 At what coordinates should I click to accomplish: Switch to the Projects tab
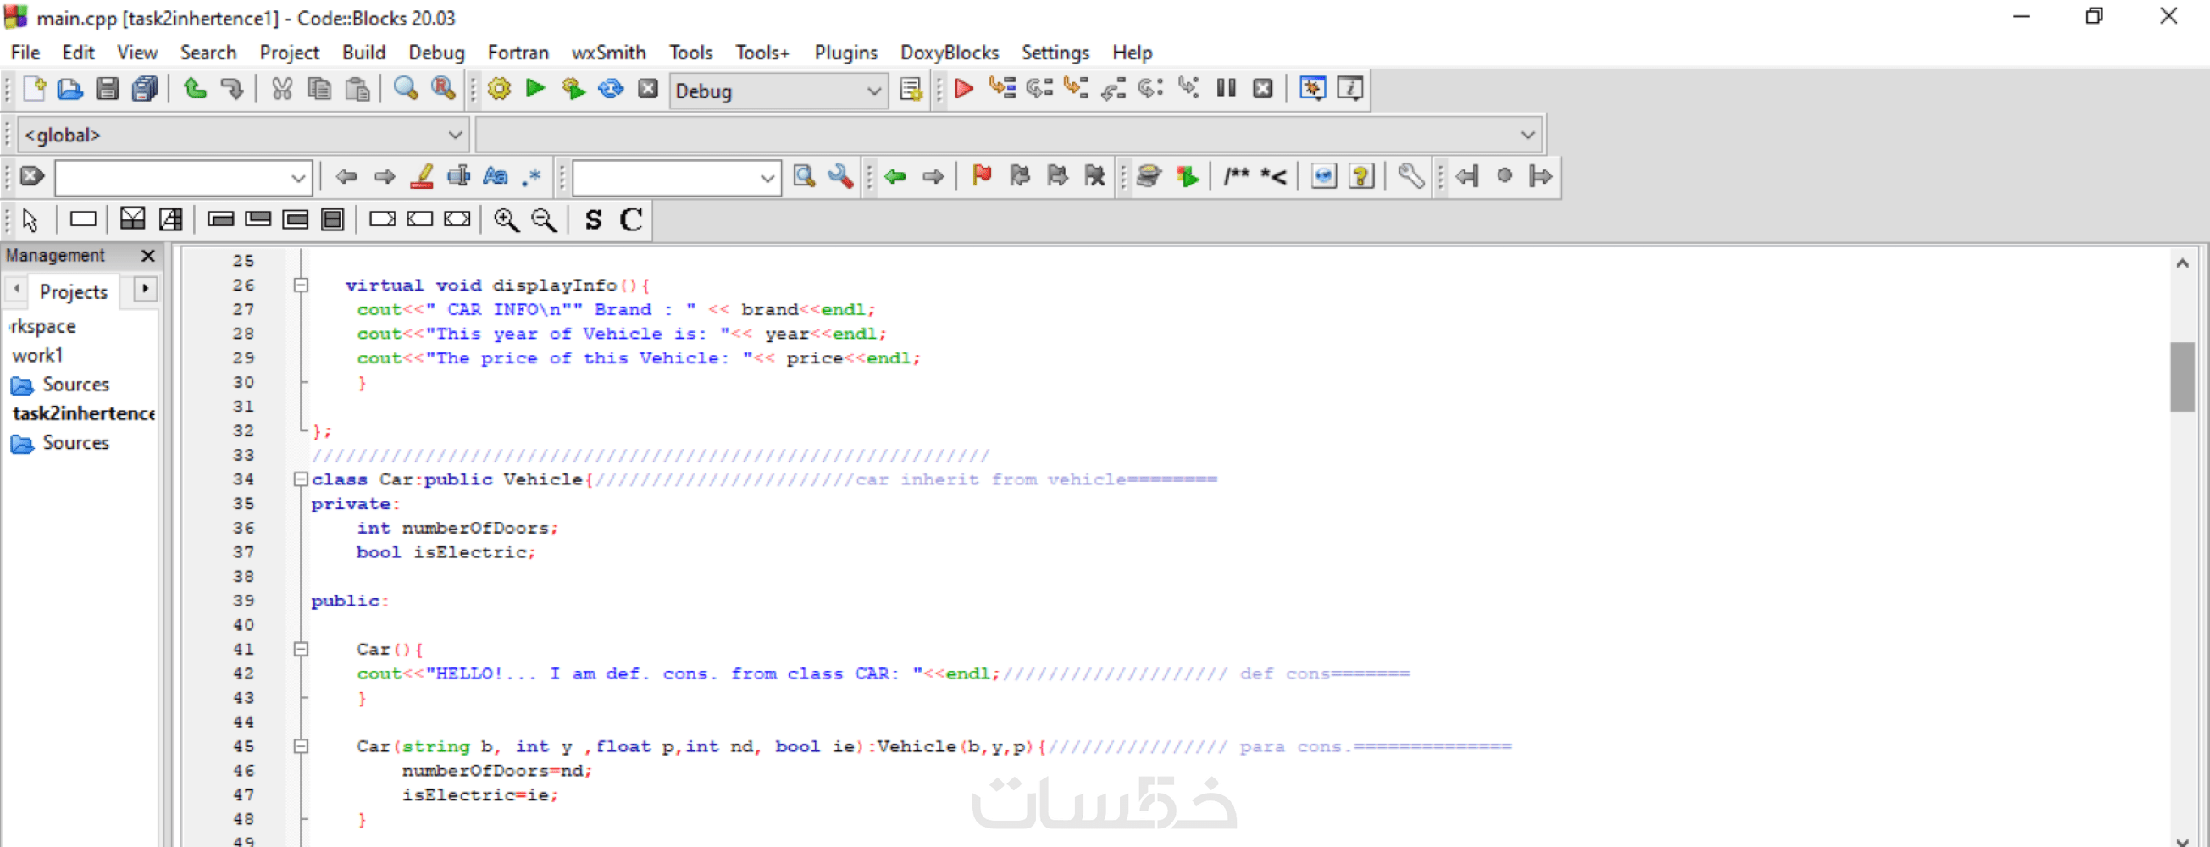[x=74, y=291]
